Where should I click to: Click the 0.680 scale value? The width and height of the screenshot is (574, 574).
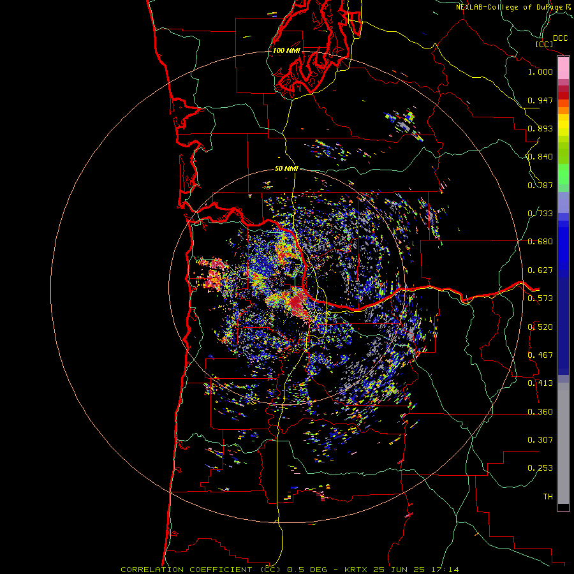point(540,242)
